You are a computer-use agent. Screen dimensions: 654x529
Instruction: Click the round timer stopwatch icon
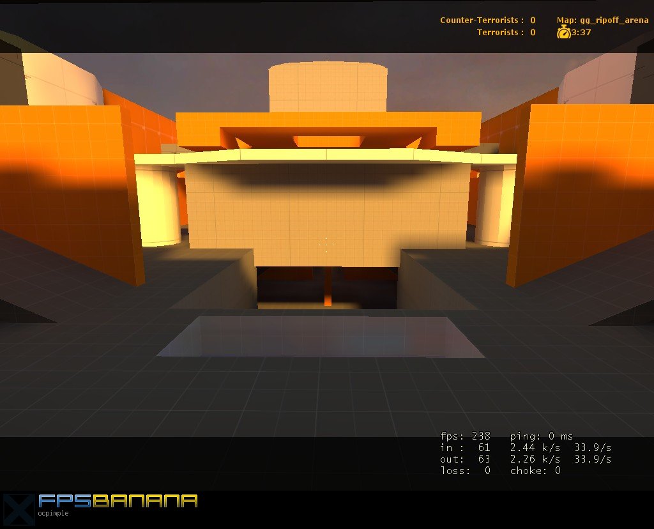tap(563, 32)
